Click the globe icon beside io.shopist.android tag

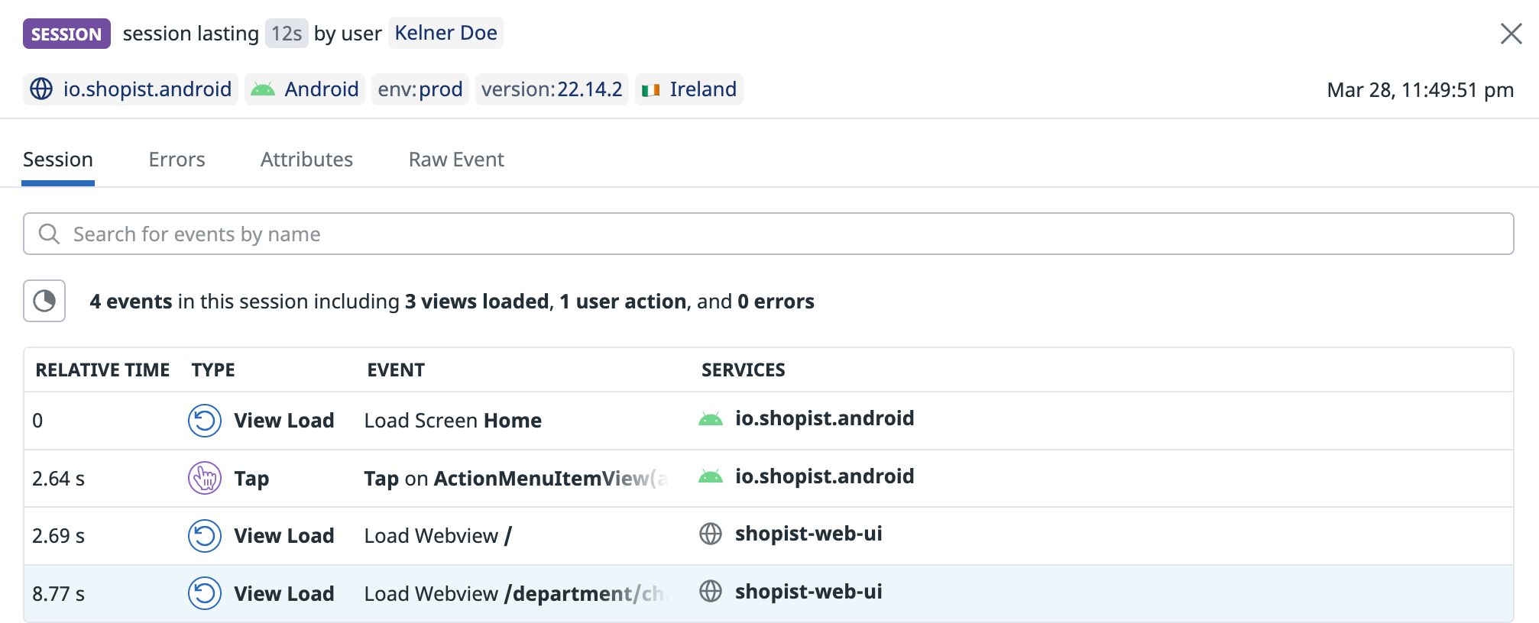(x=41, y=89)
